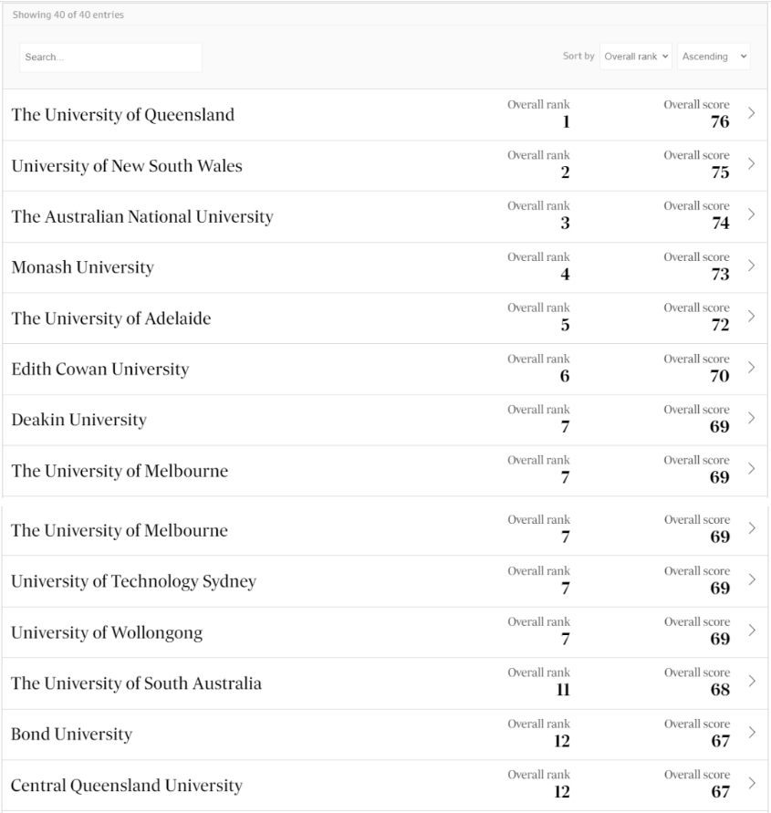Image resolution: width=771 pixels, height=813 pixels.
Task: Expand The University of Queensland row chevron
Action: pyautogui.click(x=751, y=113)
